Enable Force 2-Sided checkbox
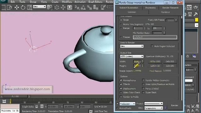Screen dimensions: 201x113 click(143, 89)
